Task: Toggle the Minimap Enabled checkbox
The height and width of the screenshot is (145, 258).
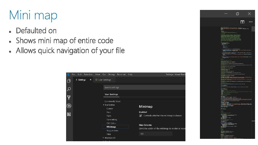Action: [141, 115]
